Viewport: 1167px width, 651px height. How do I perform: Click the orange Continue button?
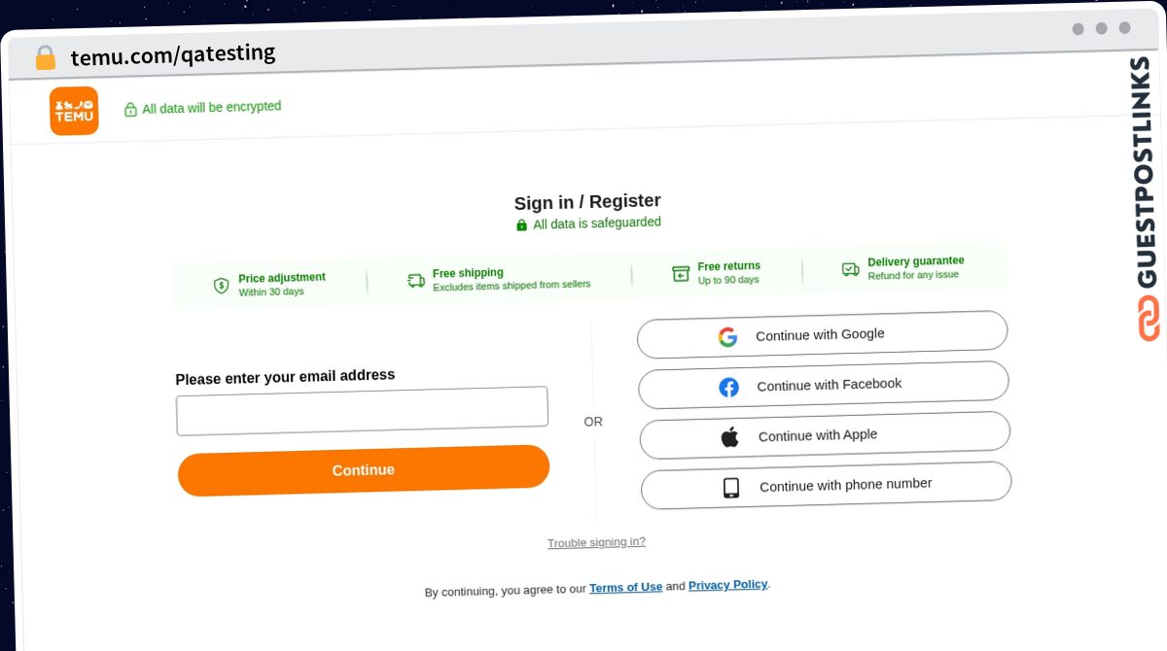click(364, 470)
